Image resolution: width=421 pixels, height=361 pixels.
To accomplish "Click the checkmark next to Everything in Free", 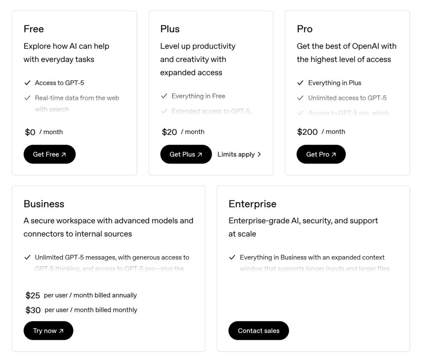I will click(x=164, y=96).
